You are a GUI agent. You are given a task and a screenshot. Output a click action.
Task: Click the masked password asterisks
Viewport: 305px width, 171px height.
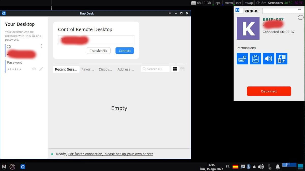point(14,69)
